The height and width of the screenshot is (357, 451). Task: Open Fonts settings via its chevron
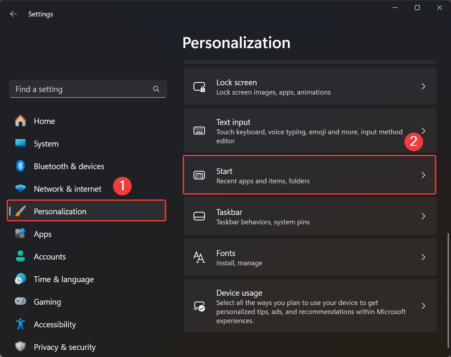coord(423,257)
